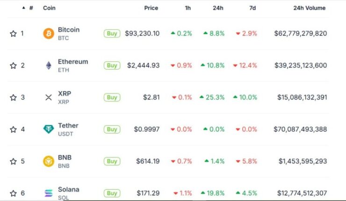This screenshot has height=201, width=346.
Task: Sort by the 24h change column
Action: [x=218, y=8]
